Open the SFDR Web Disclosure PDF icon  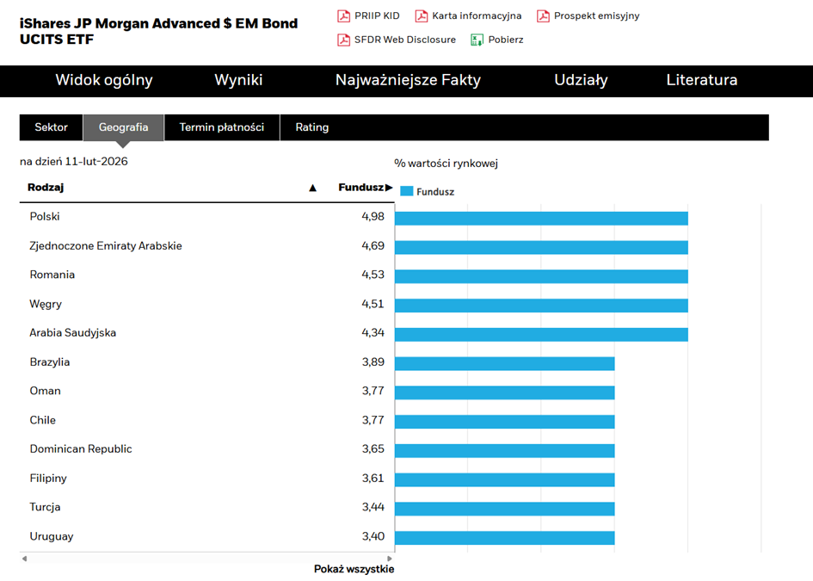343,40
